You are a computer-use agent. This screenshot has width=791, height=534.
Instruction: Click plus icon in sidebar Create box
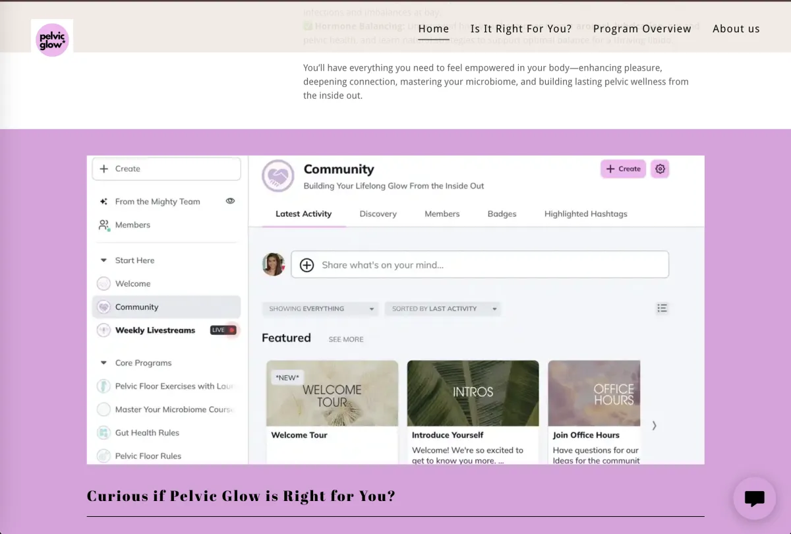tap(103, 169)
